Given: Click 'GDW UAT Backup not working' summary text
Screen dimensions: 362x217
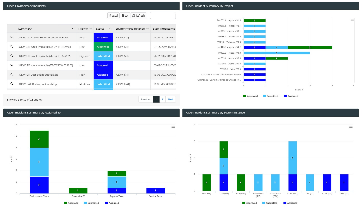Looking at the screenshot, I should pos(38,84).
